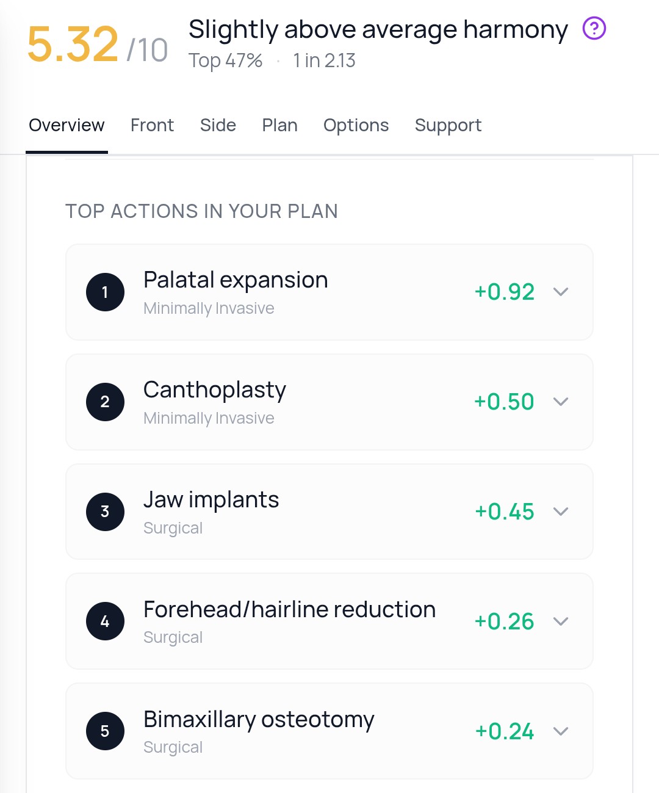Click the number 4 badge for Forehead reduction
Screen dimensions: 659x793
(105, 621)
